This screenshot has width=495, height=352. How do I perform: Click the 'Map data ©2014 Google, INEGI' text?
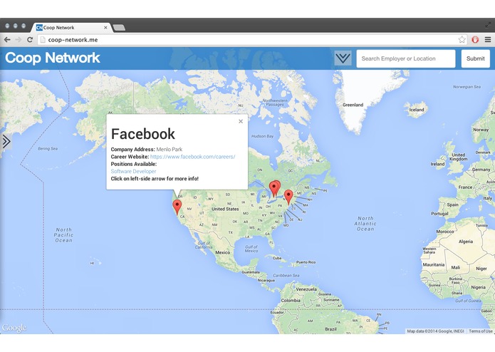[x=435, y=331]
